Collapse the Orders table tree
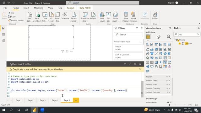The width and height of the screenshot is (201, 113). [175, 40]
